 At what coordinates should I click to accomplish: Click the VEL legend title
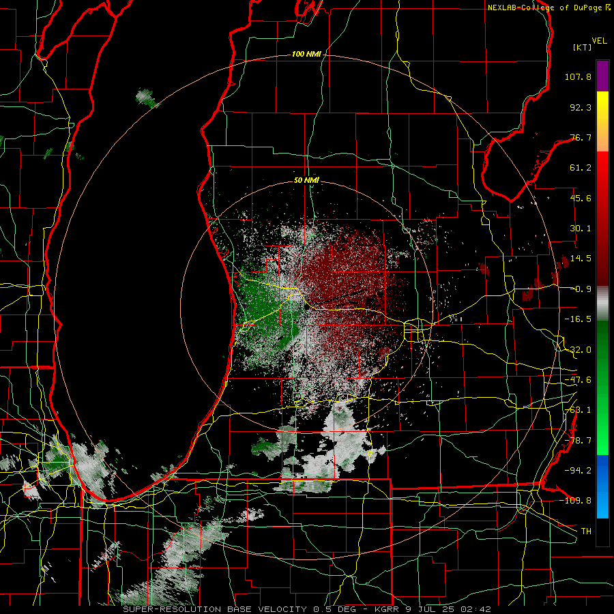[599, 41]
